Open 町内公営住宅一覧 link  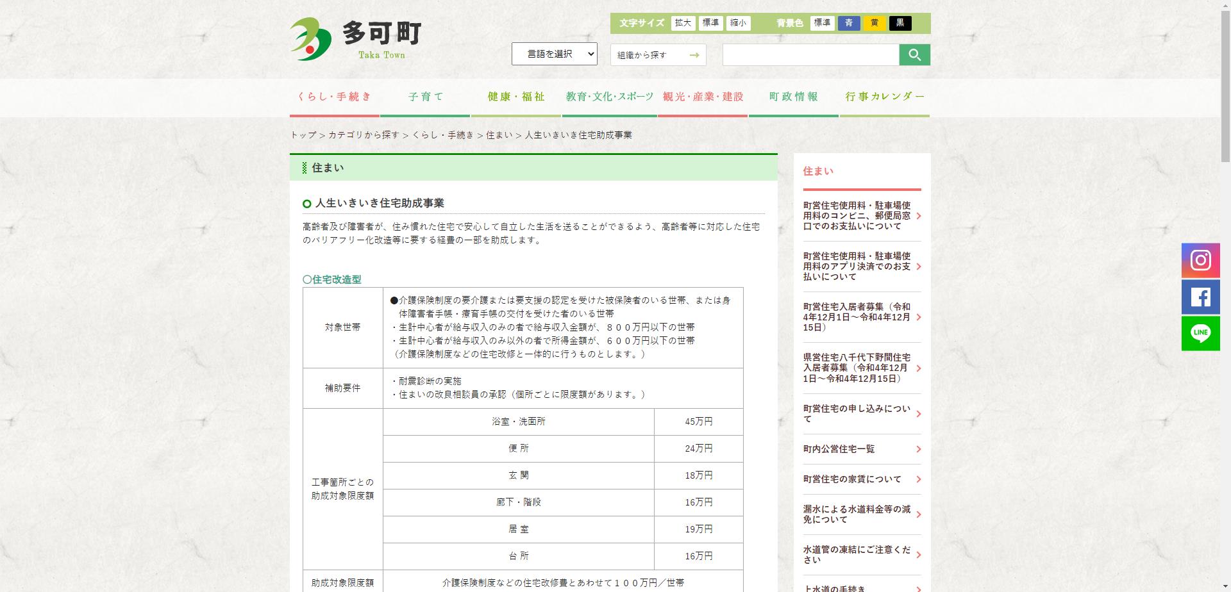(x=862, y=449)
